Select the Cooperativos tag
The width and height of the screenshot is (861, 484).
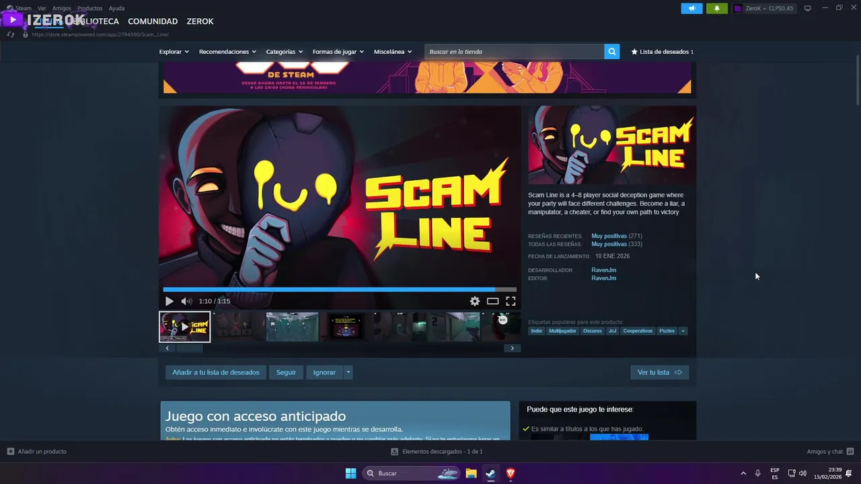pyautogui.click(x=638, y=331)
